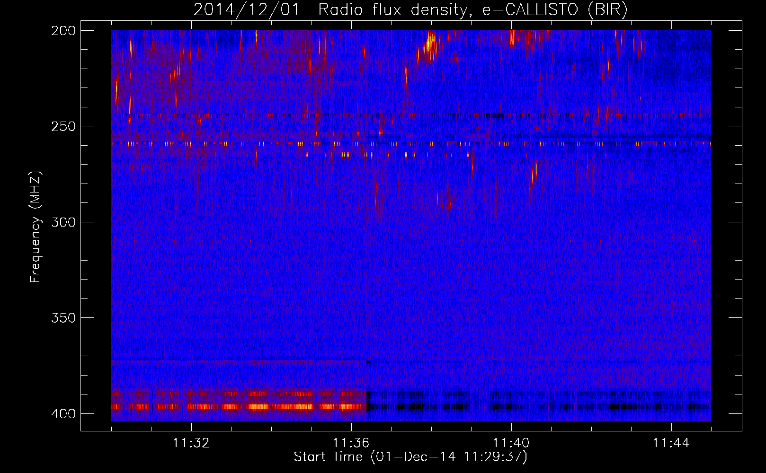
Task: Click the 300 frequency tick label
Action: 63,222
